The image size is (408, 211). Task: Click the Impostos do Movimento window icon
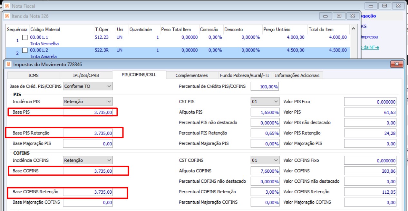tap(9, 64)
